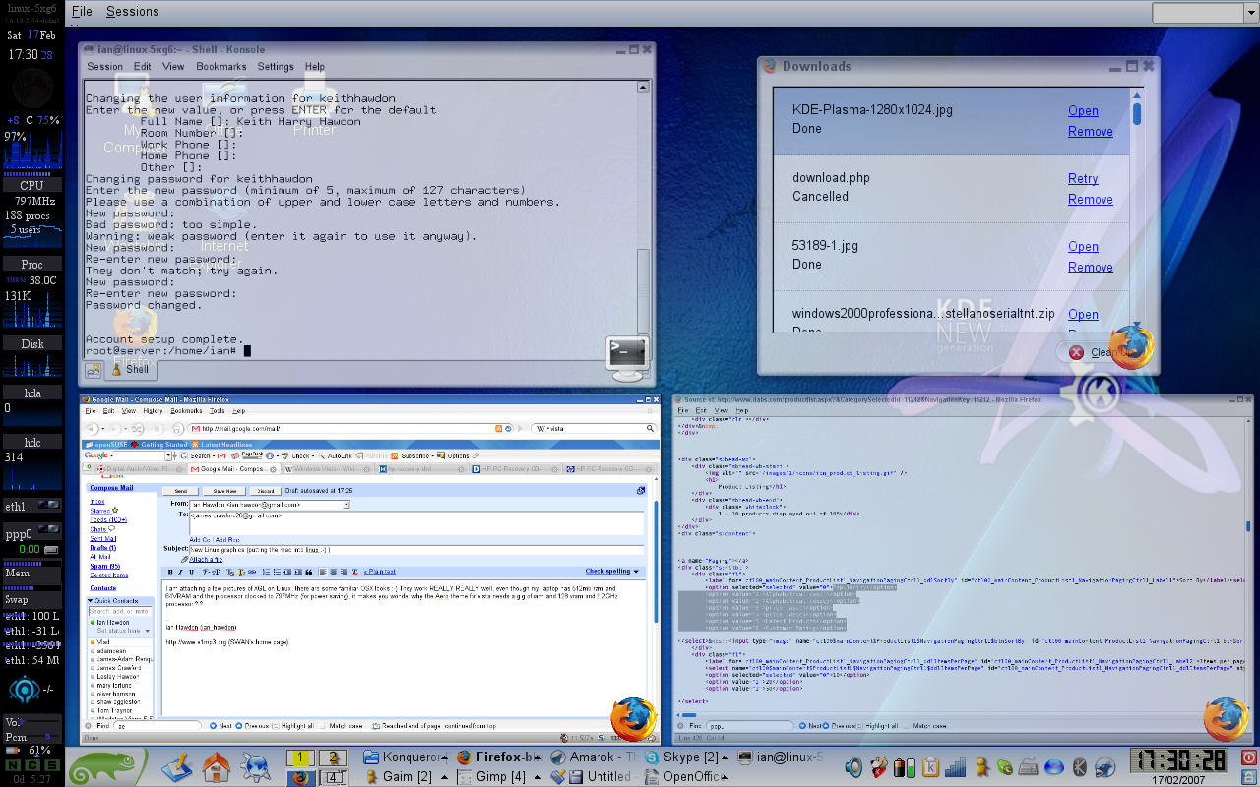Click Send in Gmail compose
This screenshot has height=787, width=1260.
coord(181,490)
